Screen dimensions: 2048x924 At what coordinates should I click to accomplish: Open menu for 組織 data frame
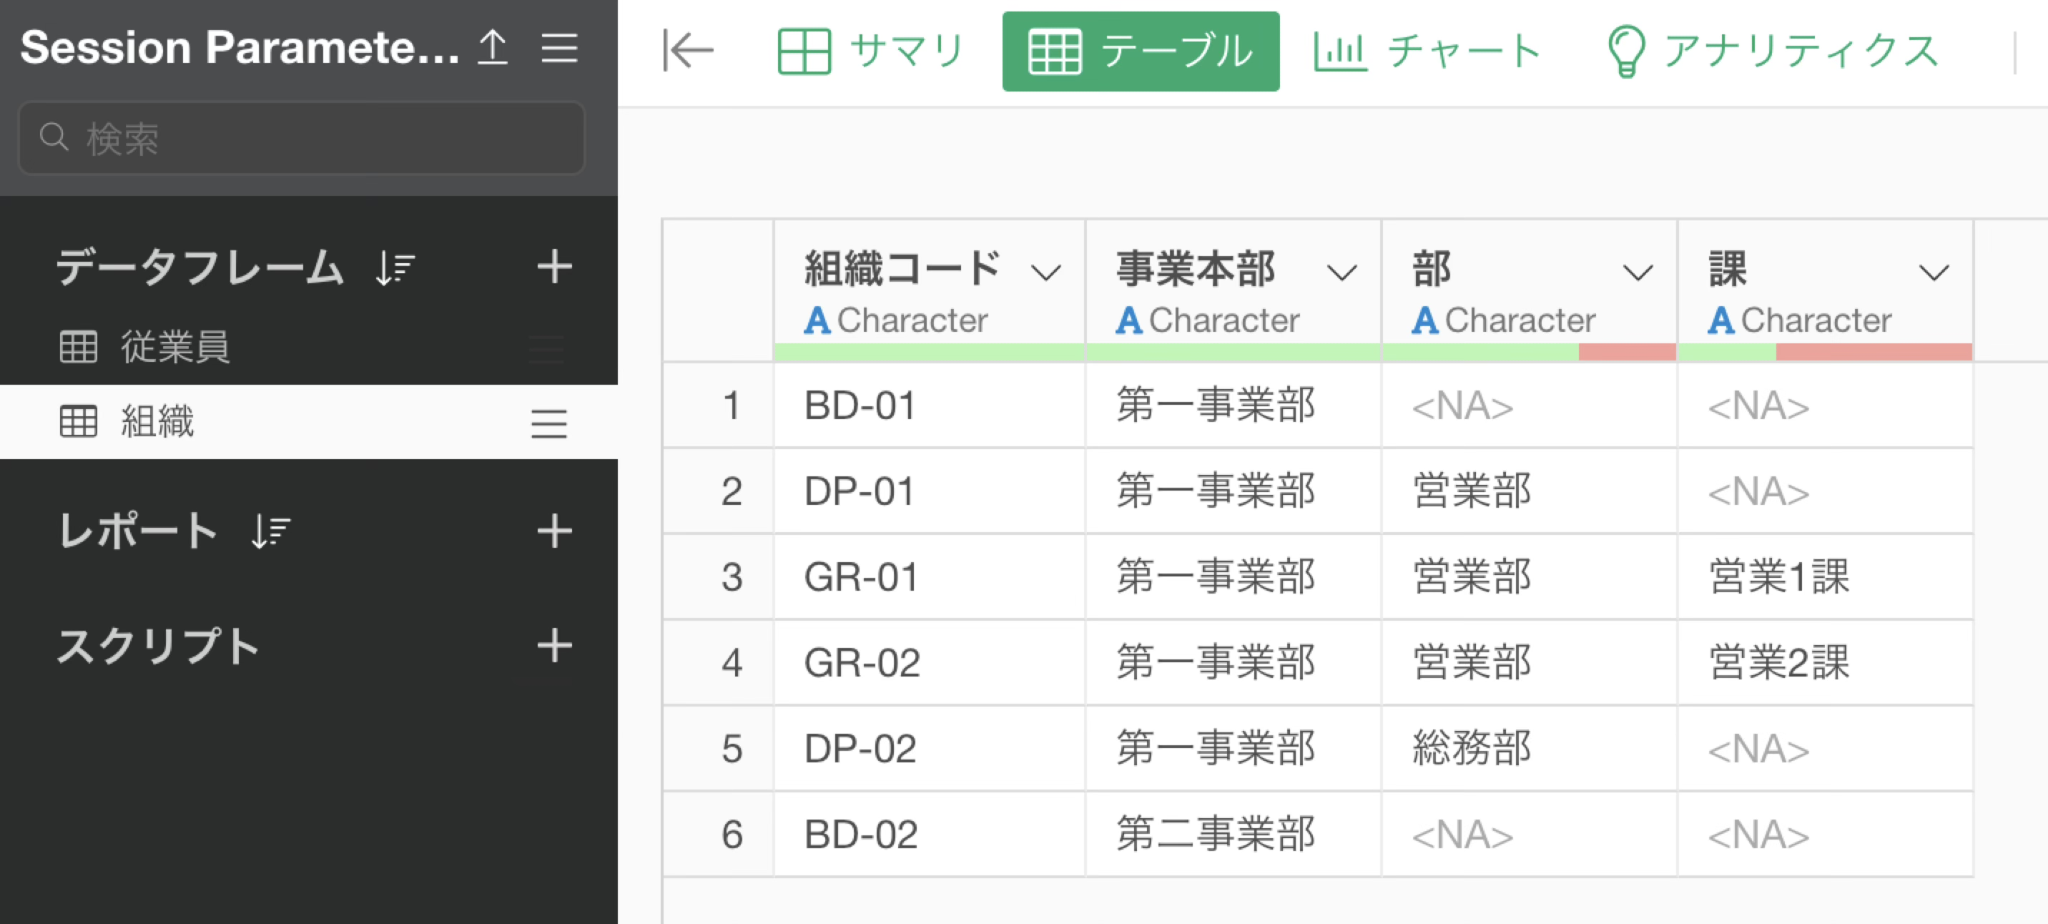pos(548,423)
